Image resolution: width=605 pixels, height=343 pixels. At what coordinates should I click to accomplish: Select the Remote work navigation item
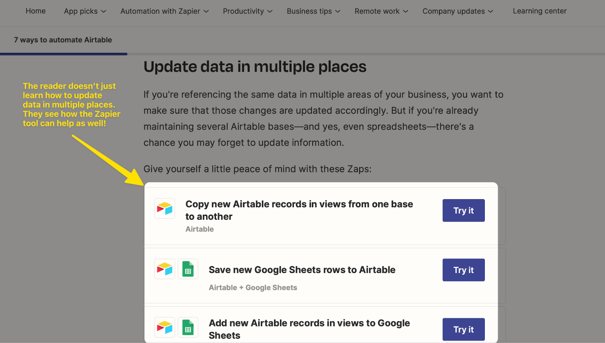[380, 11]
